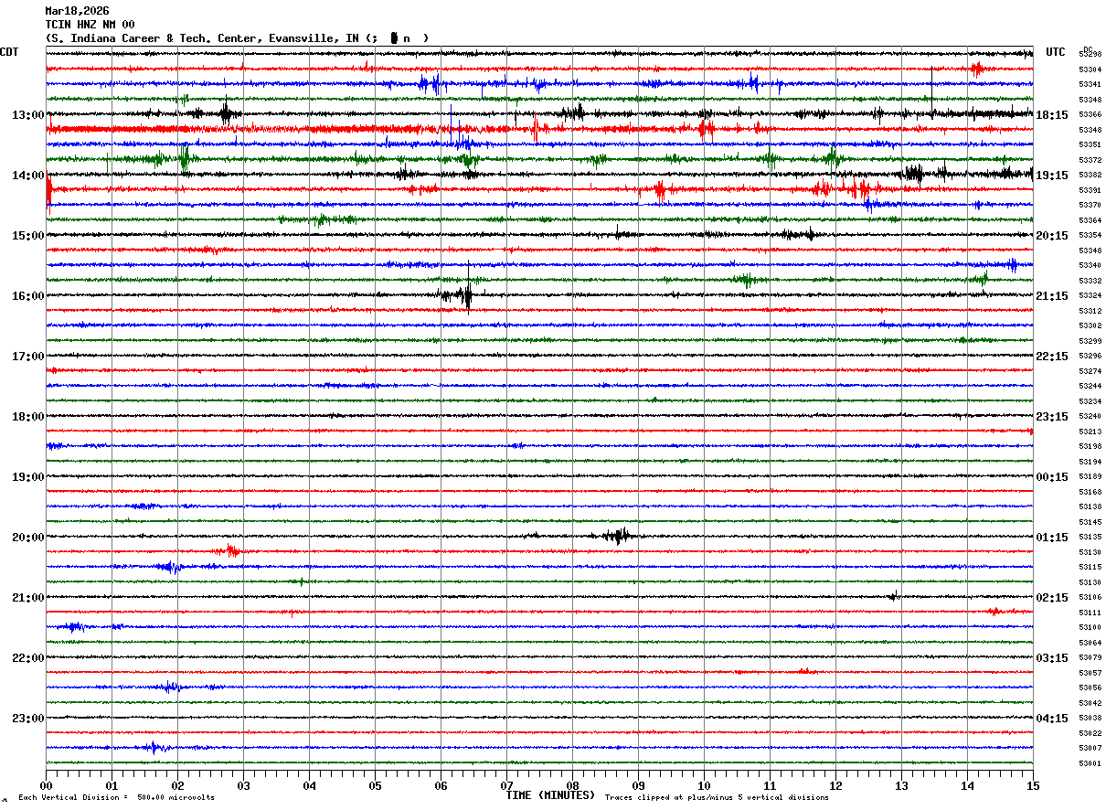Click the 18:15 UTC time label
Screen dimensions: 1106x810
(1052, 115)
